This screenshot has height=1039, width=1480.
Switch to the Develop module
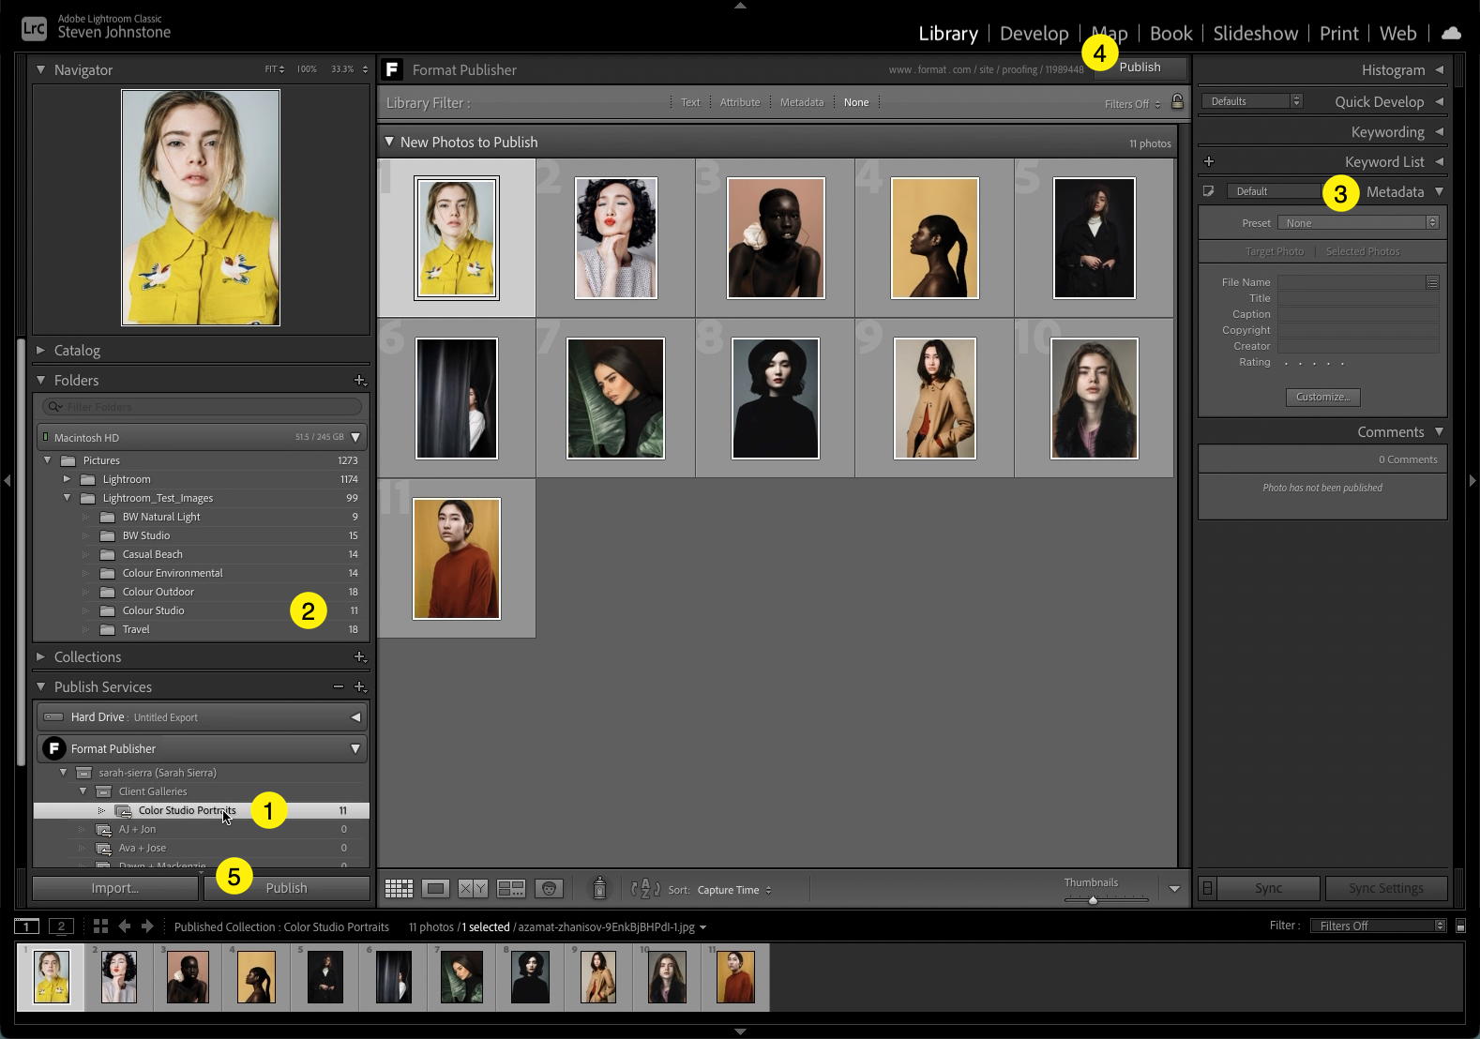(1034, 34)
